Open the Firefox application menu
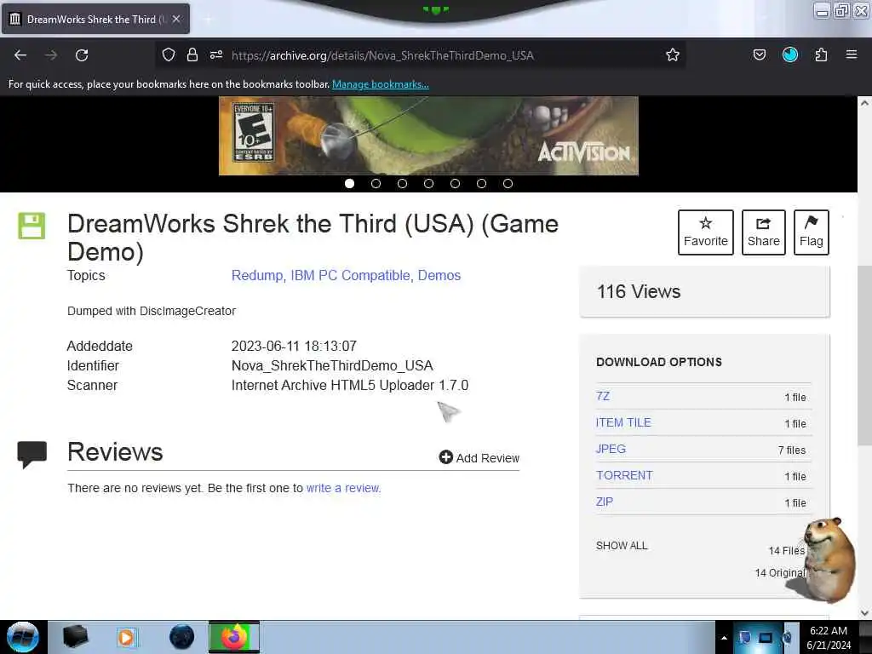Image resolution: width=872 pixels, height=654 pixels. [x=852, y=54]
